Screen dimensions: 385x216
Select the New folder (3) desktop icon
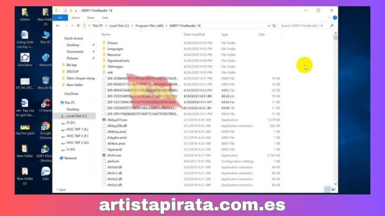pyautogui.click(x=45, y=16)
